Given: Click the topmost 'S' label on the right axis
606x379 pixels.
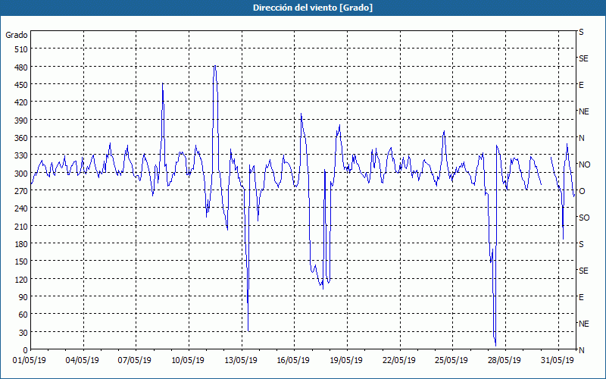Looking at the screenshot, I should tap(581, 32).
